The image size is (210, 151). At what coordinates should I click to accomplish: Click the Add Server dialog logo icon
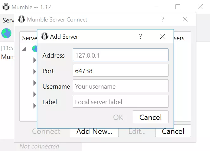(x=45, y=36)
